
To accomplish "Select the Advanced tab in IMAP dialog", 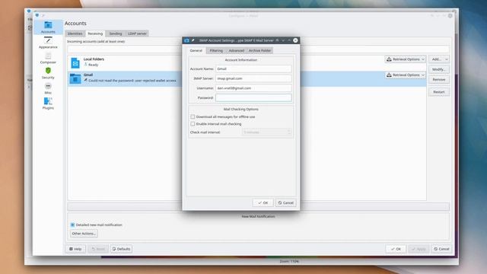I will [237, 51].
